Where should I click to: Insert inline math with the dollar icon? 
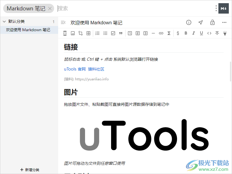(x=178, y=33)
